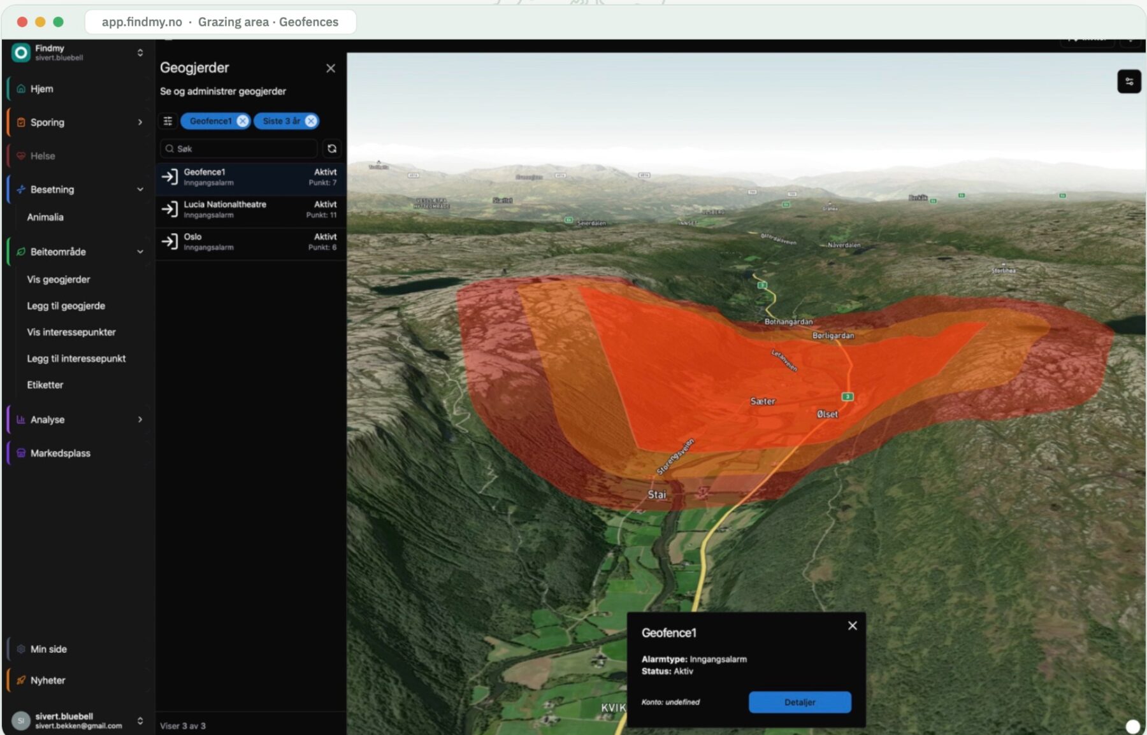Expand the Analyse menu chevron
Viewport: 1147px width, 735px height.
[140, 420]
